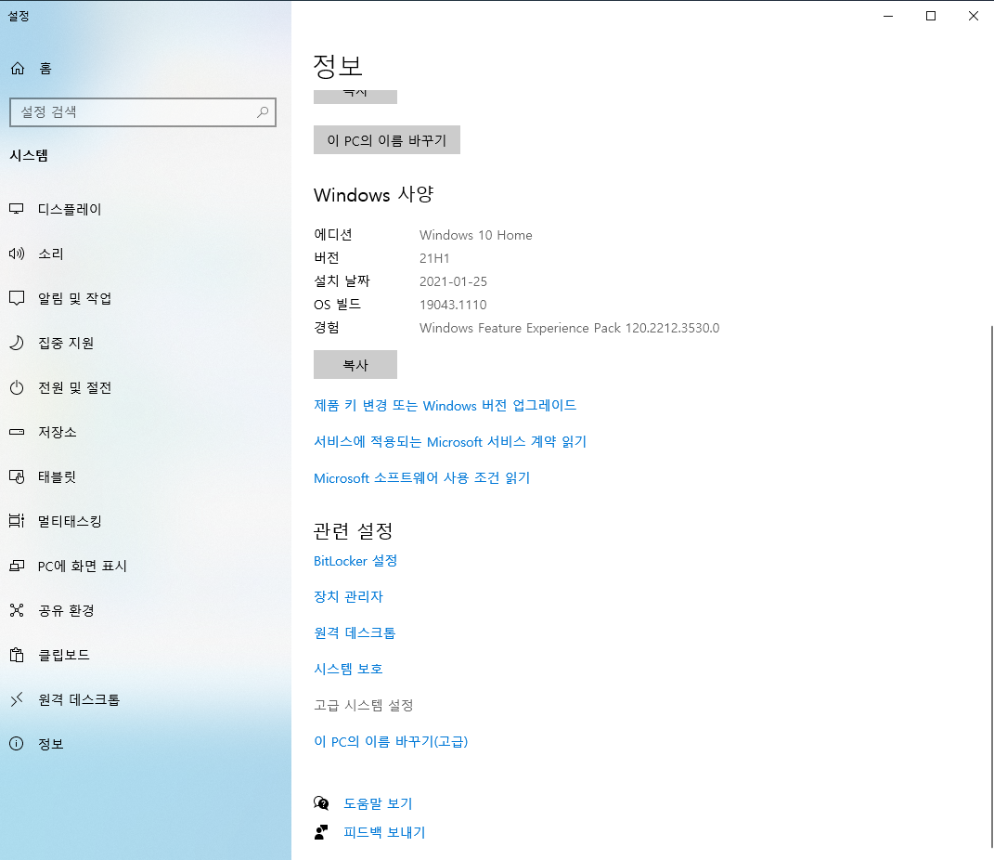Click the Remote Desktop (원격 데스크톱) sidebar icon
Image resolution: width=994 pixels, height=860 pixels.
point(17,699)
